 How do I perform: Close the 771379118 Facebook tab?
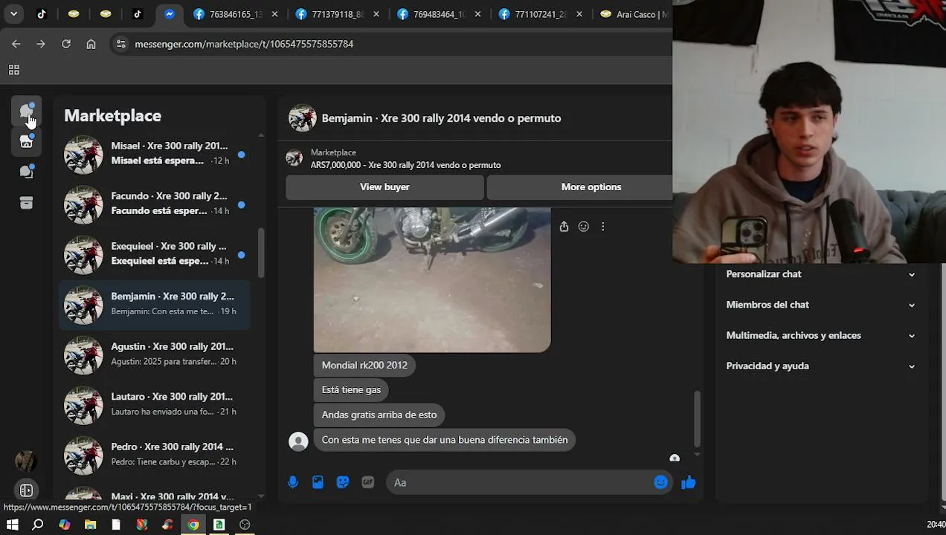click(x=376, y=14)
